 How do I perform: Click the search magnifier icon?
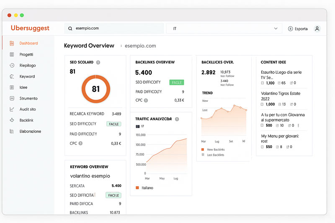coord(70,28)
